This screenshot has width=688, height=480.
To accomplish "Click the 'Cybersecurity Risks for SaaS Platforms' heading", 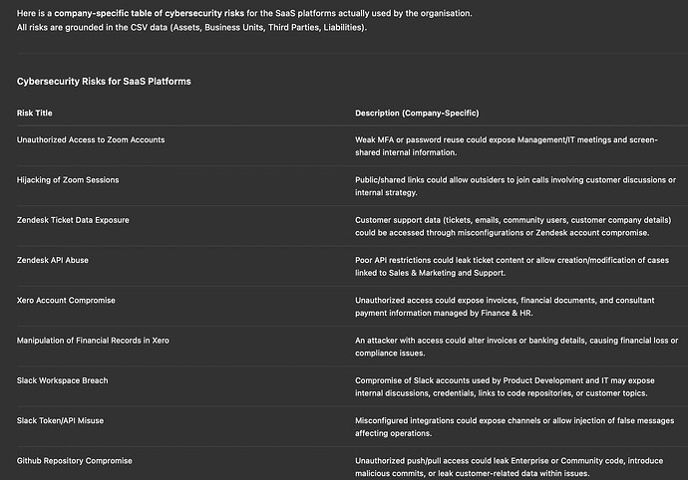I will pos(104,81).
